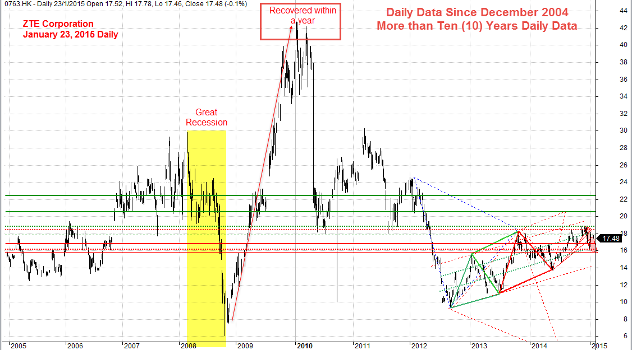
Task: Click the 2013 year label on time axis
Action: point(479,346)
